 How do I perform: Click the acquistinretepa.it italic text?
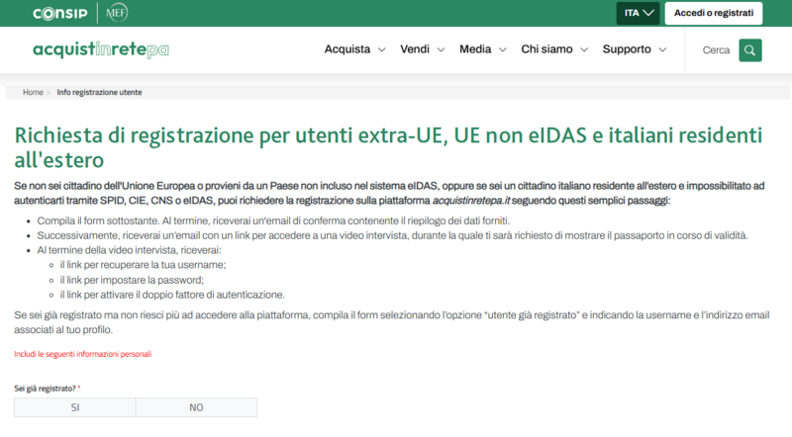(471, 201)
